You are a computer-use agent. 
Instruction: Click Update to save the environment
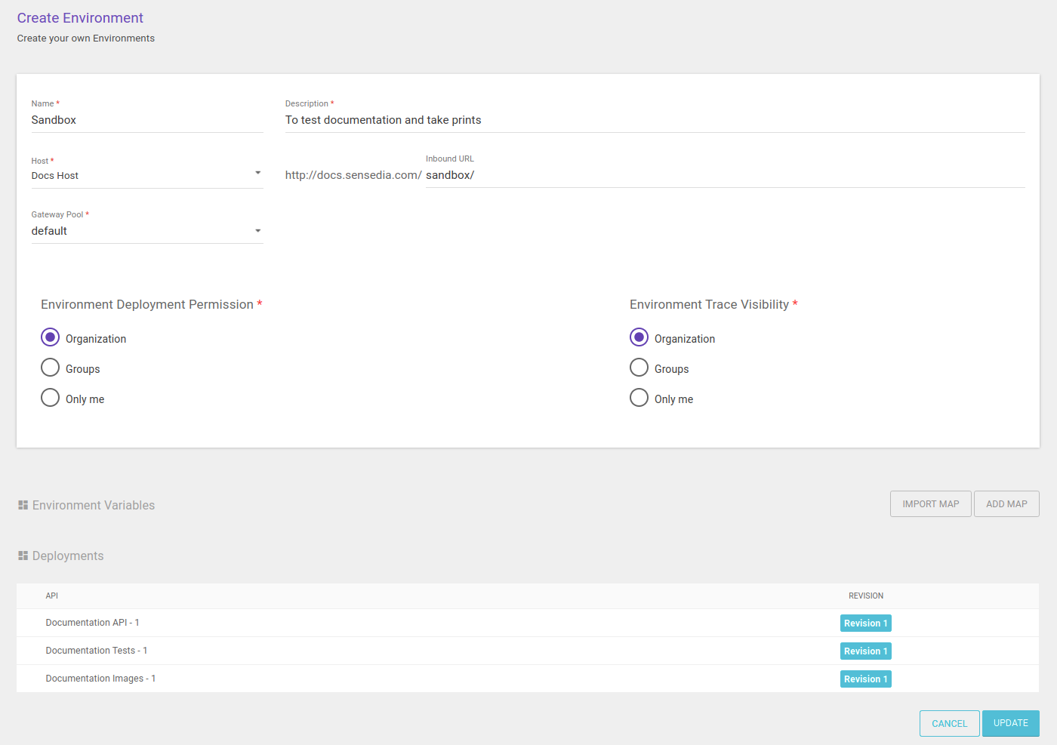coord(1010,723)
